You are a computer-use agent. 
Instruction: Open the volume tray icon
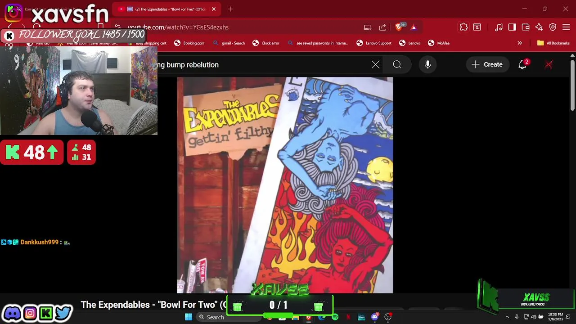click(x=533, y=317)
